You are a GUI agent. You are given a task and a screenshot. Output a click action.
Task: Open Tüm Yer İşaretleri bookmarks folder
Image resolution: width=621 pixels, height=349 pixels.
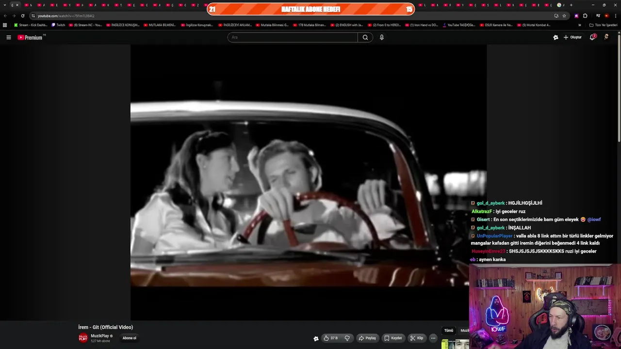(604, 25)
